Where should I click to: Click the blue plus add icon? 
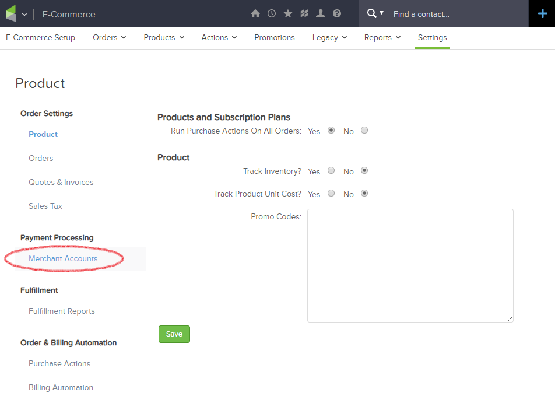pyautogui.click(x=542, y=14)
